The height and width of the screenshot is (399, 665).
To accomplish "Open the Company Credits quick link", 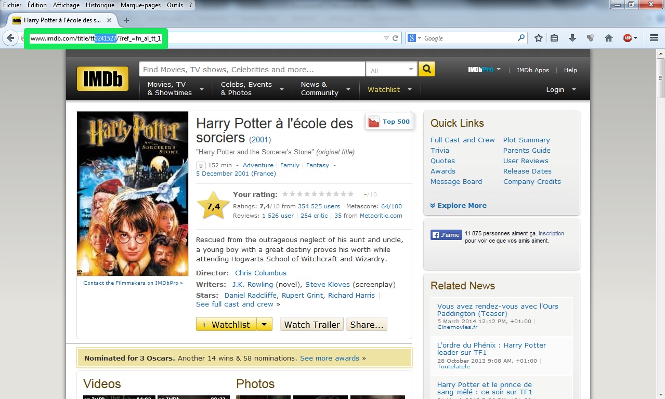I will [x=532, y=181].
